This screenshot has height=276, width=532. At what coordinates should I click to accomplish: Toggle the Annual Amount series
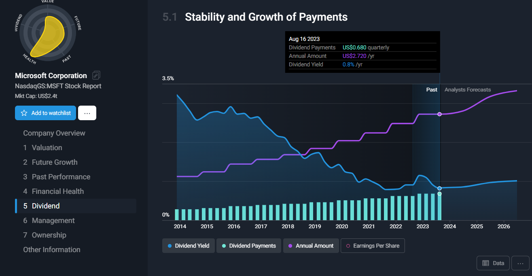pyautogui.click(x=311, y=246)
